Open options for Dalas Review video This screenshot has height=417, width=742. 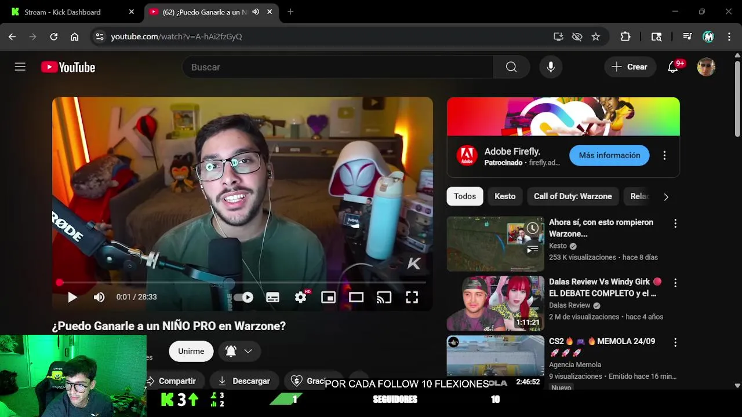(x=675, y=283)
